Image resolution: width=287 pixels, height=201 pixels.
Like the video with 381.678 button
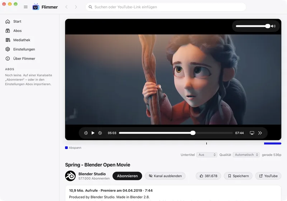[x=208, y=176]
